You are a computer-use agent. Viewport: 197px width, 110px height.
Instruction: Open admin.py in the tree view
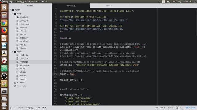coord(23,28)
